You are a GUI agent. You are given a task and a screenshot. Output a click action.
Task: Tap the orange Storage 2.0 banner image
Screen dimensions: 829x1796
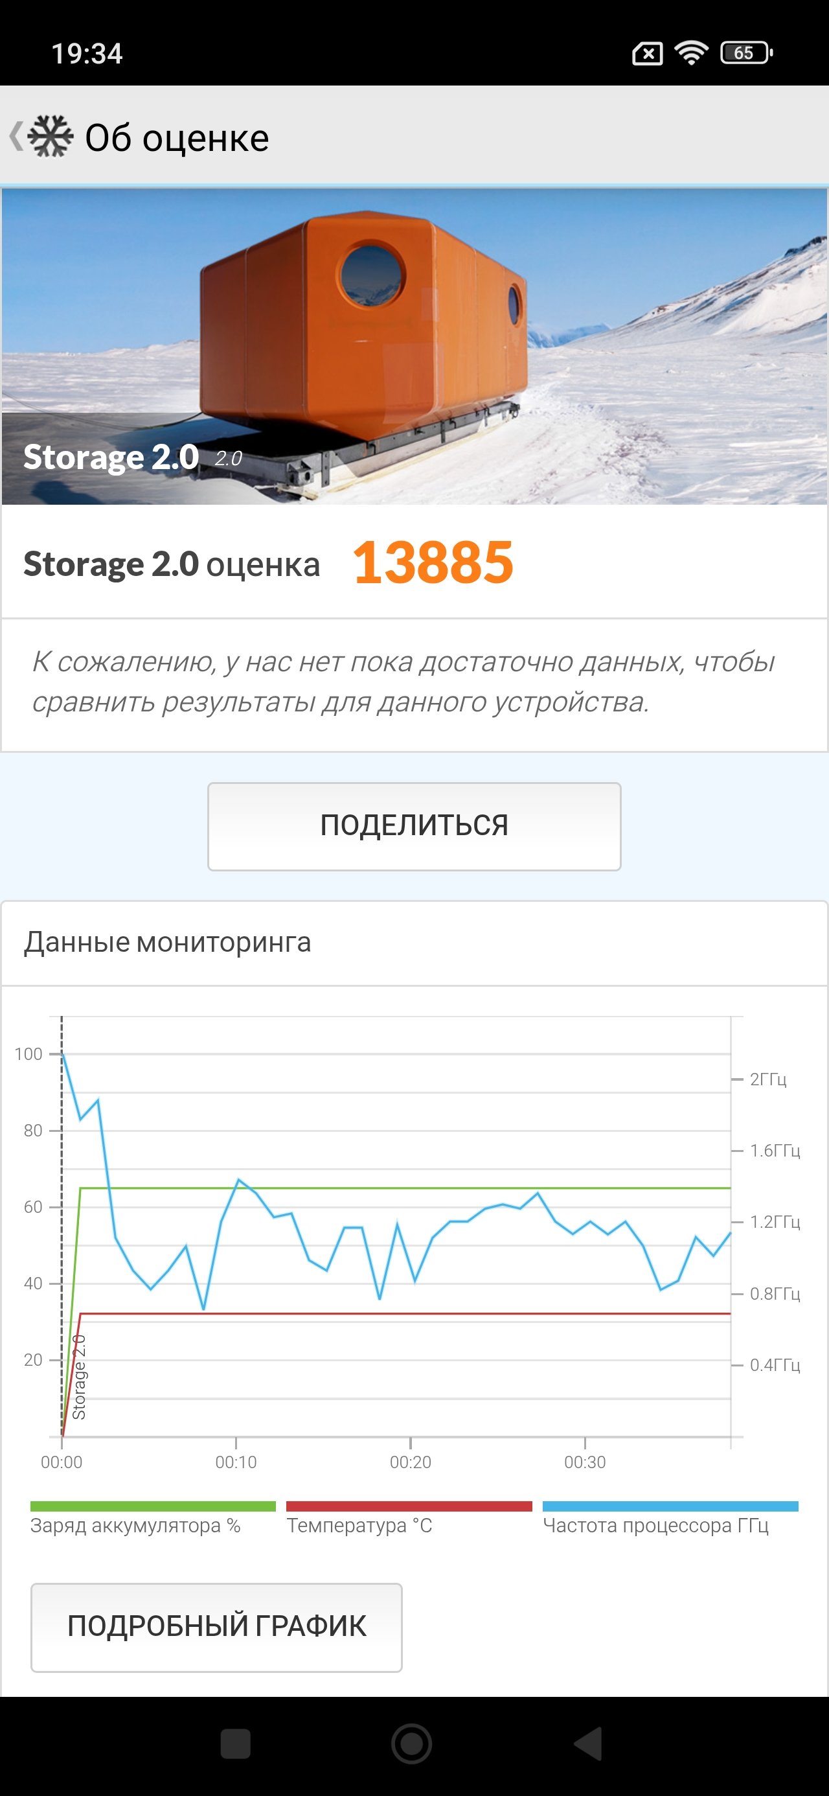click(x=414, y=346)
